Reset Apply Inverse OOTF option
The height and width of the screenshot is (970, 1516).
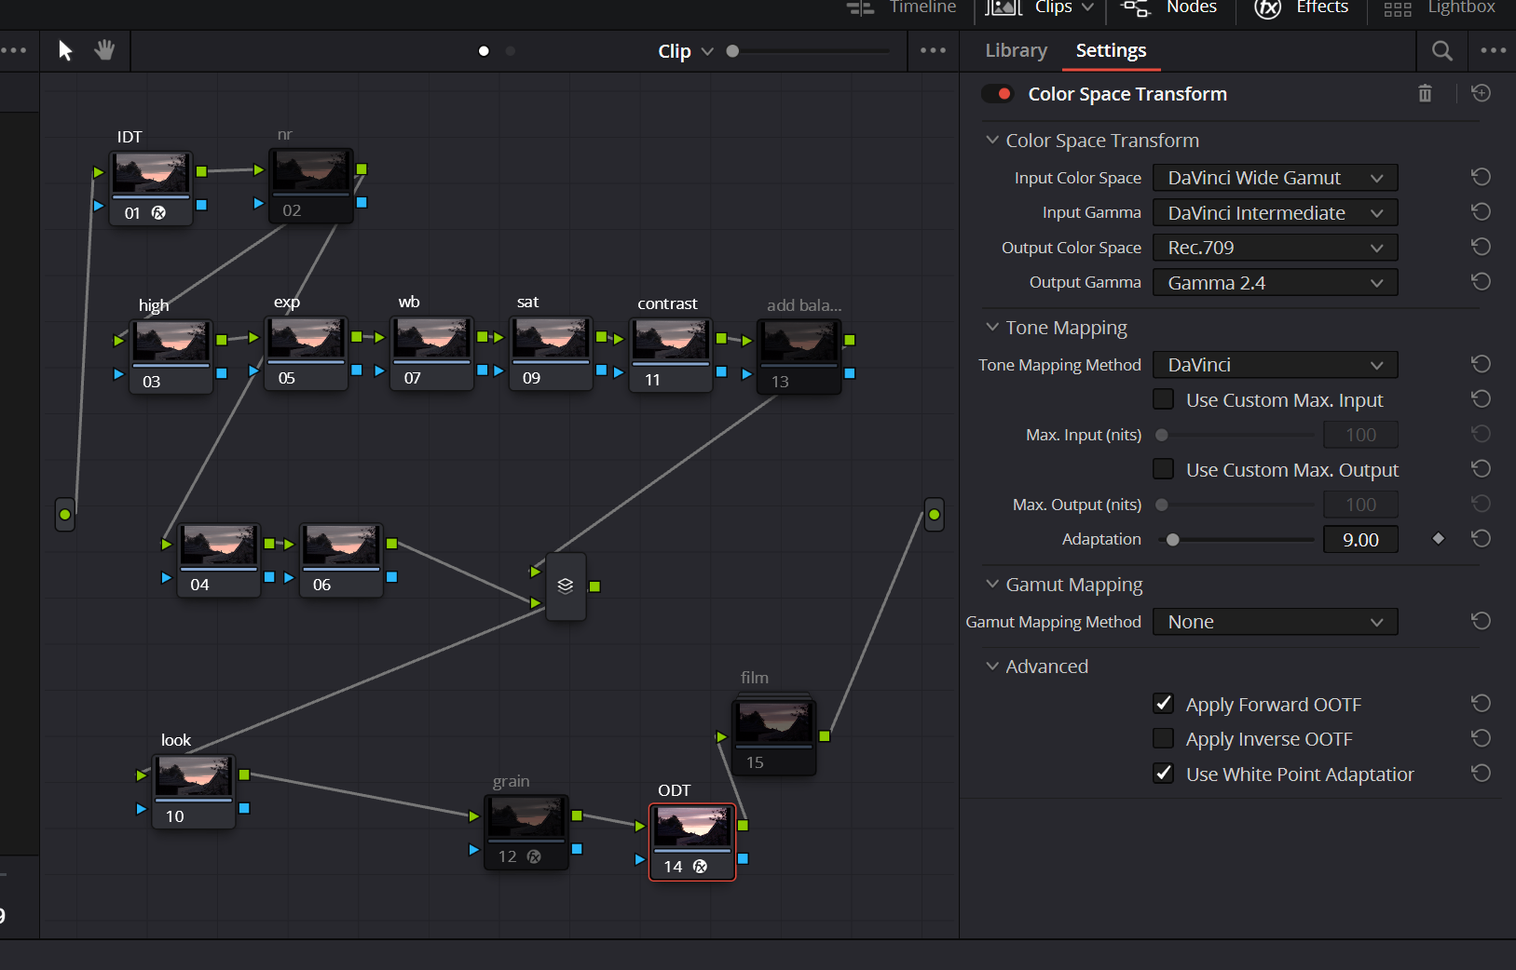pos(1481,738)
